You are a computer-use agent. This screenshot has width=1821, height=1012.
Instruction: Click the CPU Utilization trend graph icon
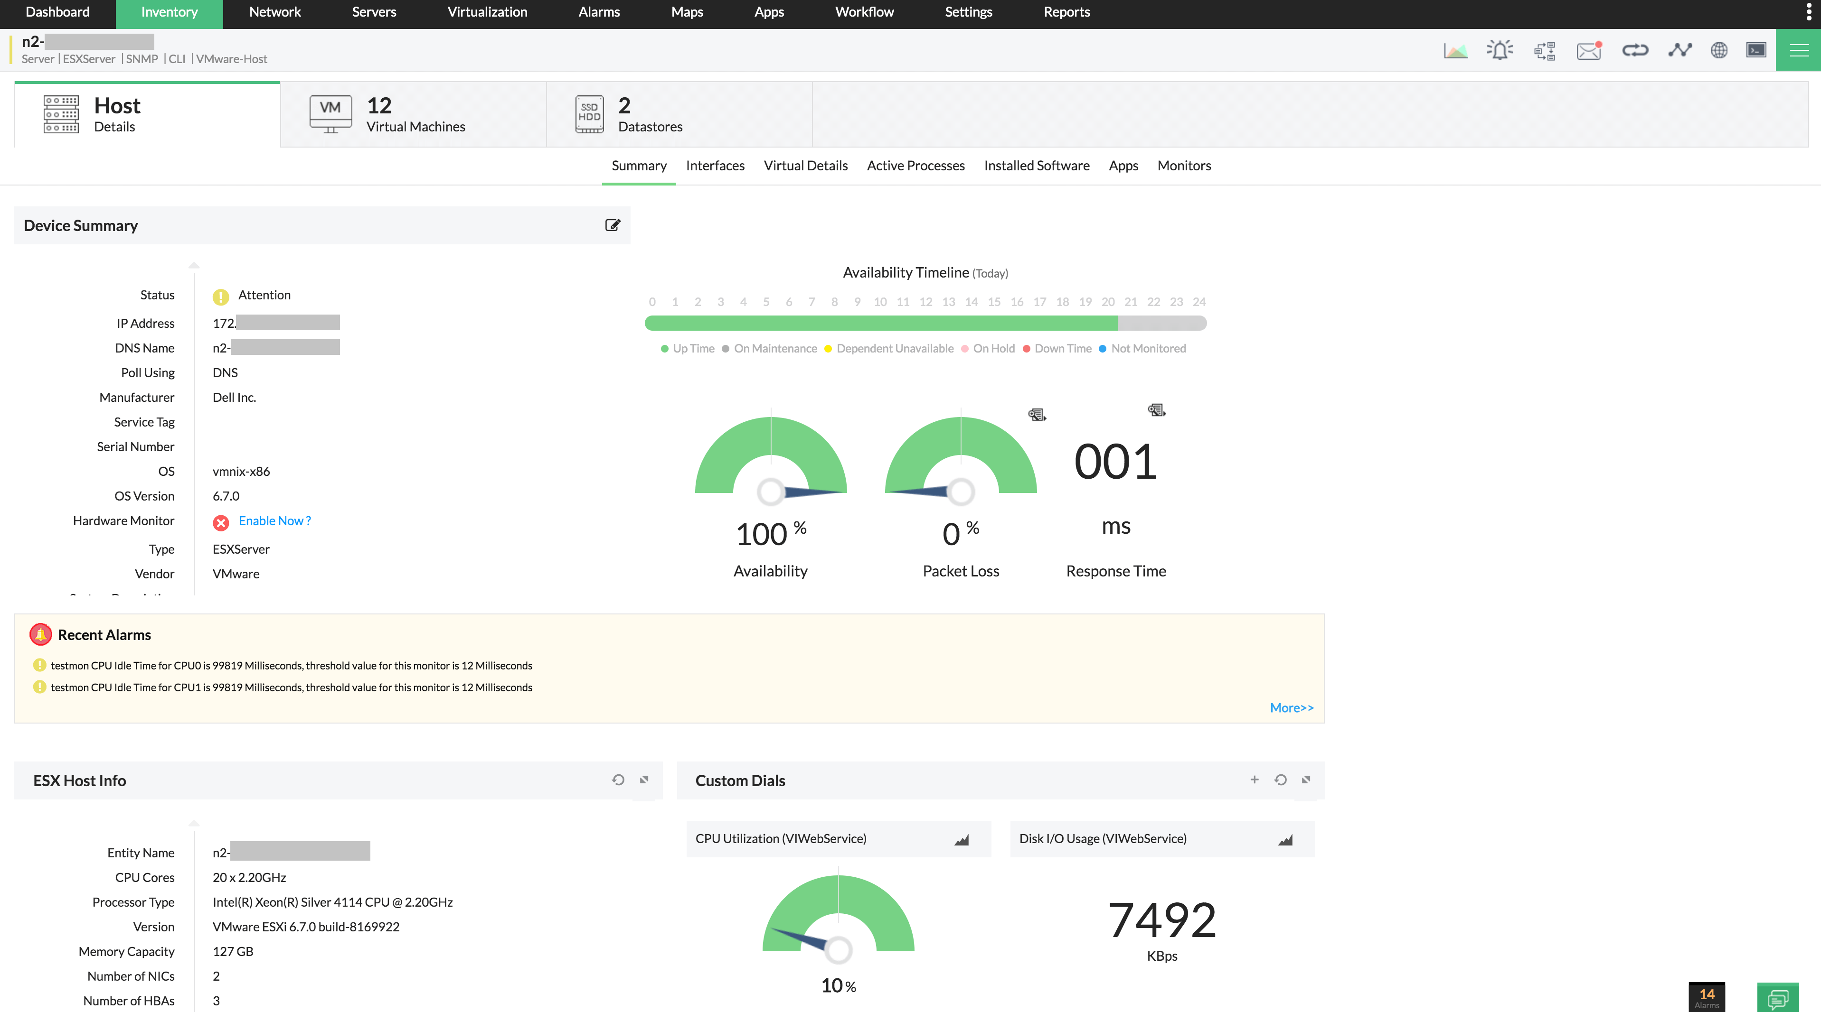(x=962, y=837)
